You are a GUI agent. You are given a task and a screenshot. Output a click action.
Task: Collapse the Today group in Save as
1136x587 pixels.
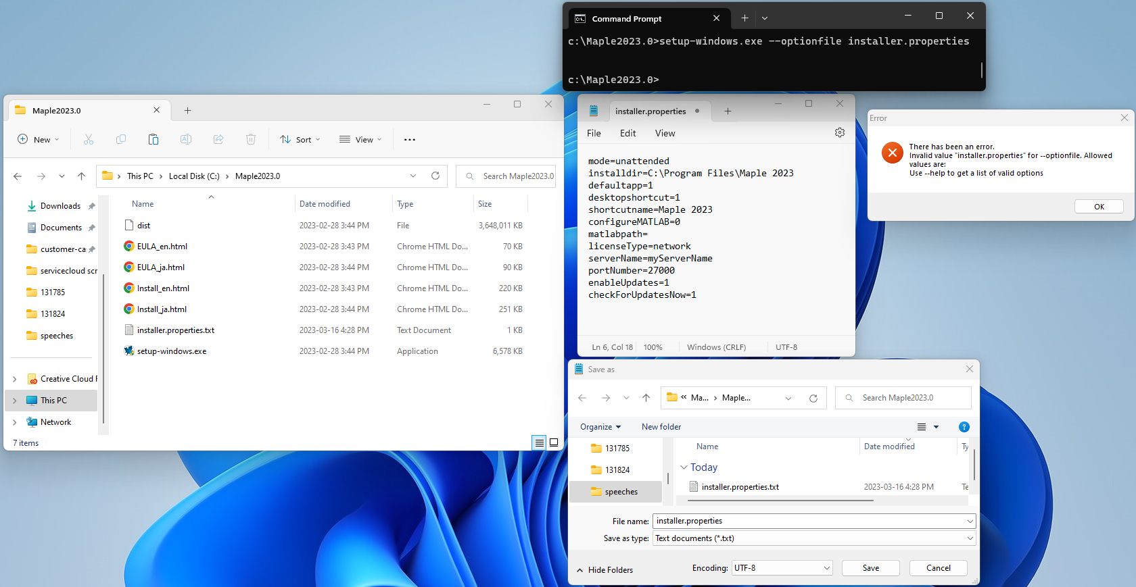point(684,467)
